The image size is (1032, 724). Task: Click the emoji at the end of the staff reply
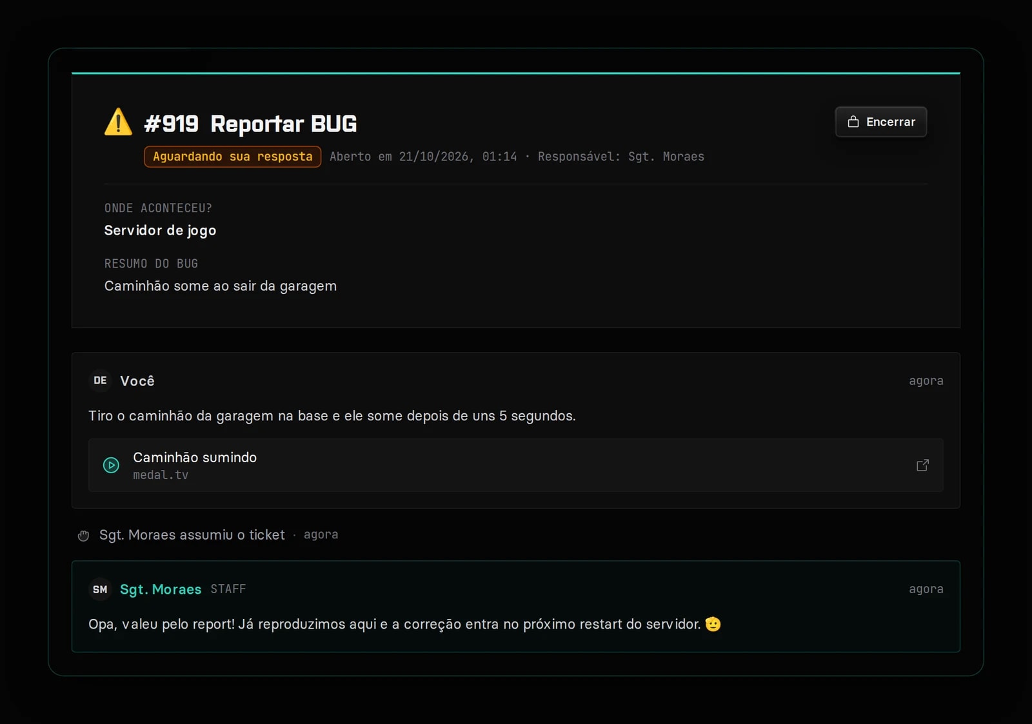pos(713,624)
